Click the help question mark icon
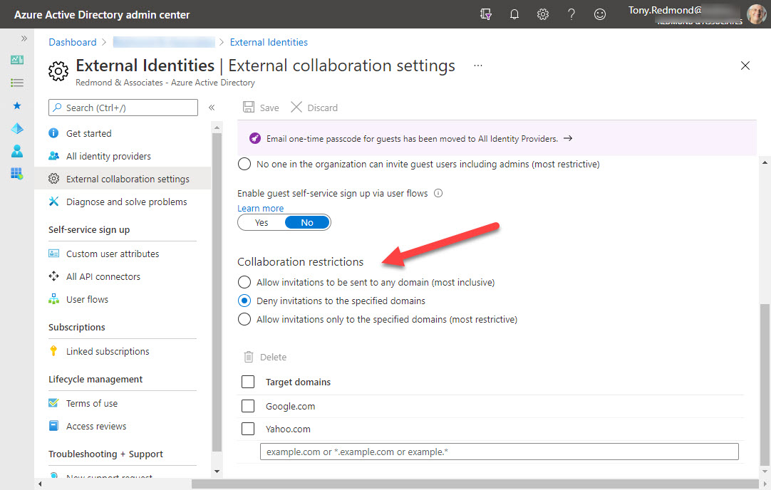Image resolution: width=771 pixels, height=490 pixels. 571,14
